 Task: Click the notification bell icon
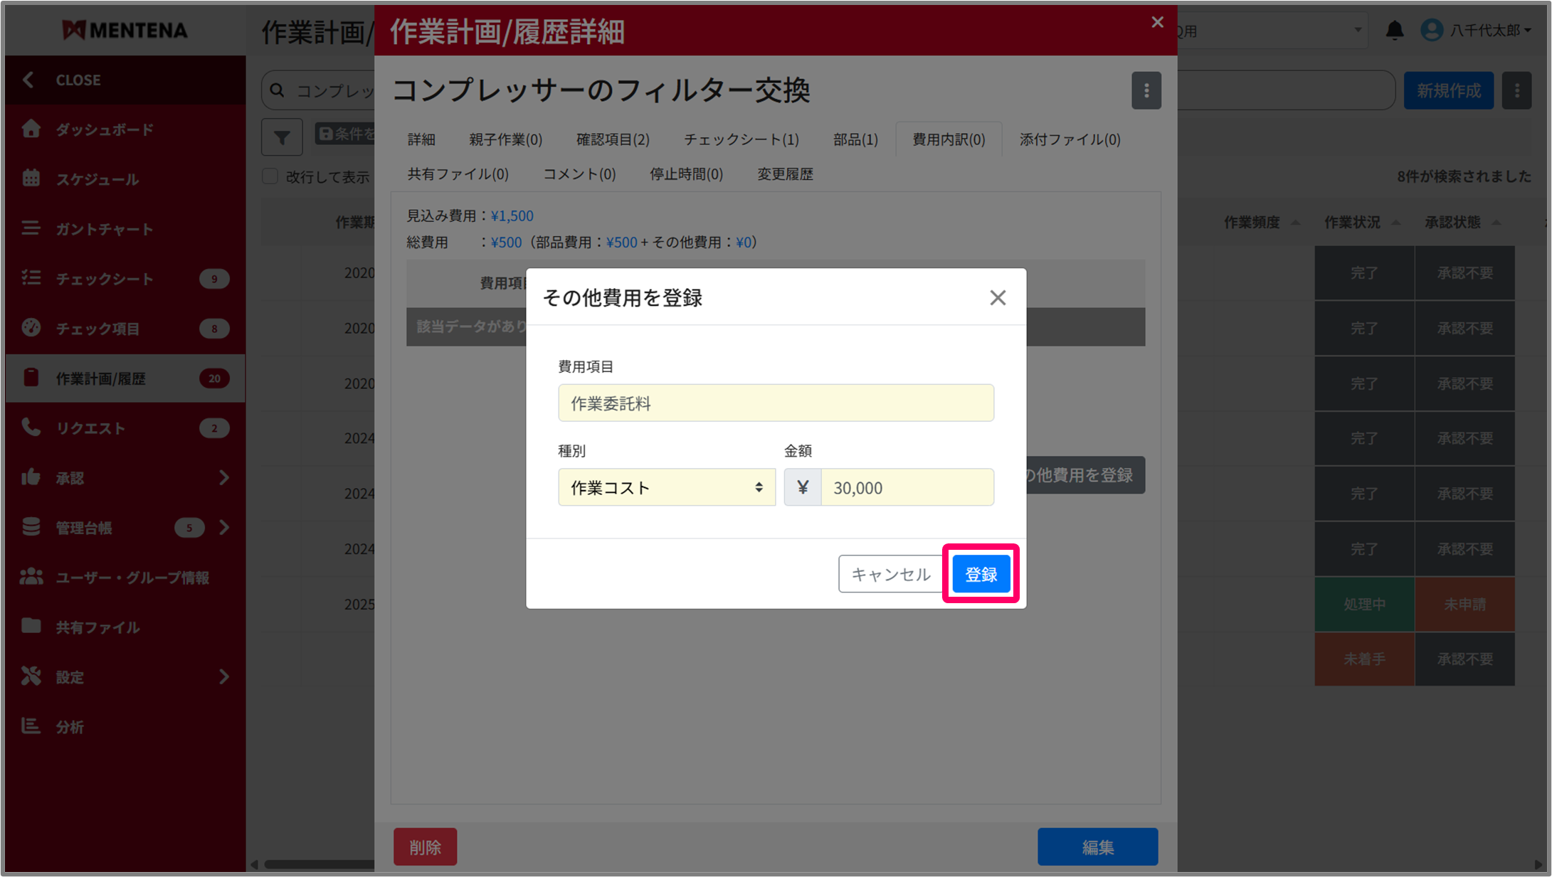click(x=1394, y=31)
